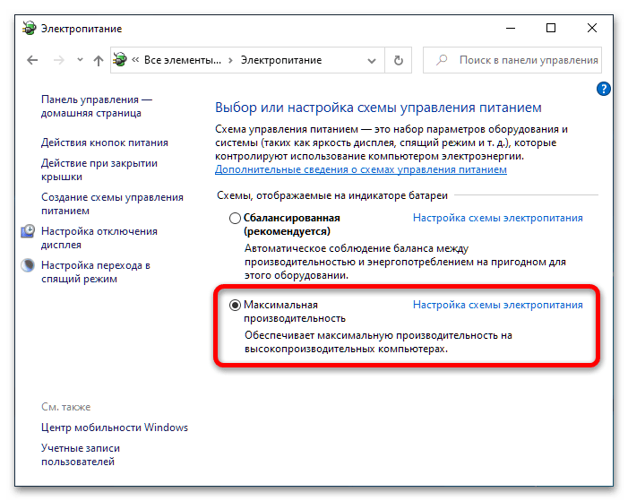Viewport: 628px width, 501px height.
Task: Open Настройка перехода в спящий режим
Action: pyautogui.click(x=96, y=272)
